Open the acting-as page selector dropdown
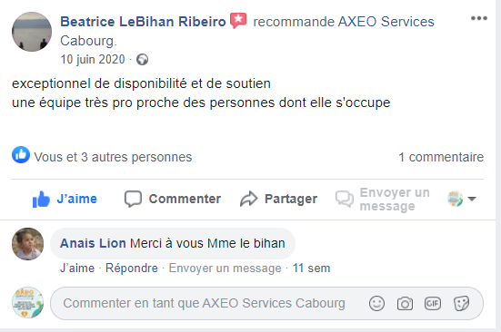This screenshot has width=501, height=332. [x=462, y=199]
